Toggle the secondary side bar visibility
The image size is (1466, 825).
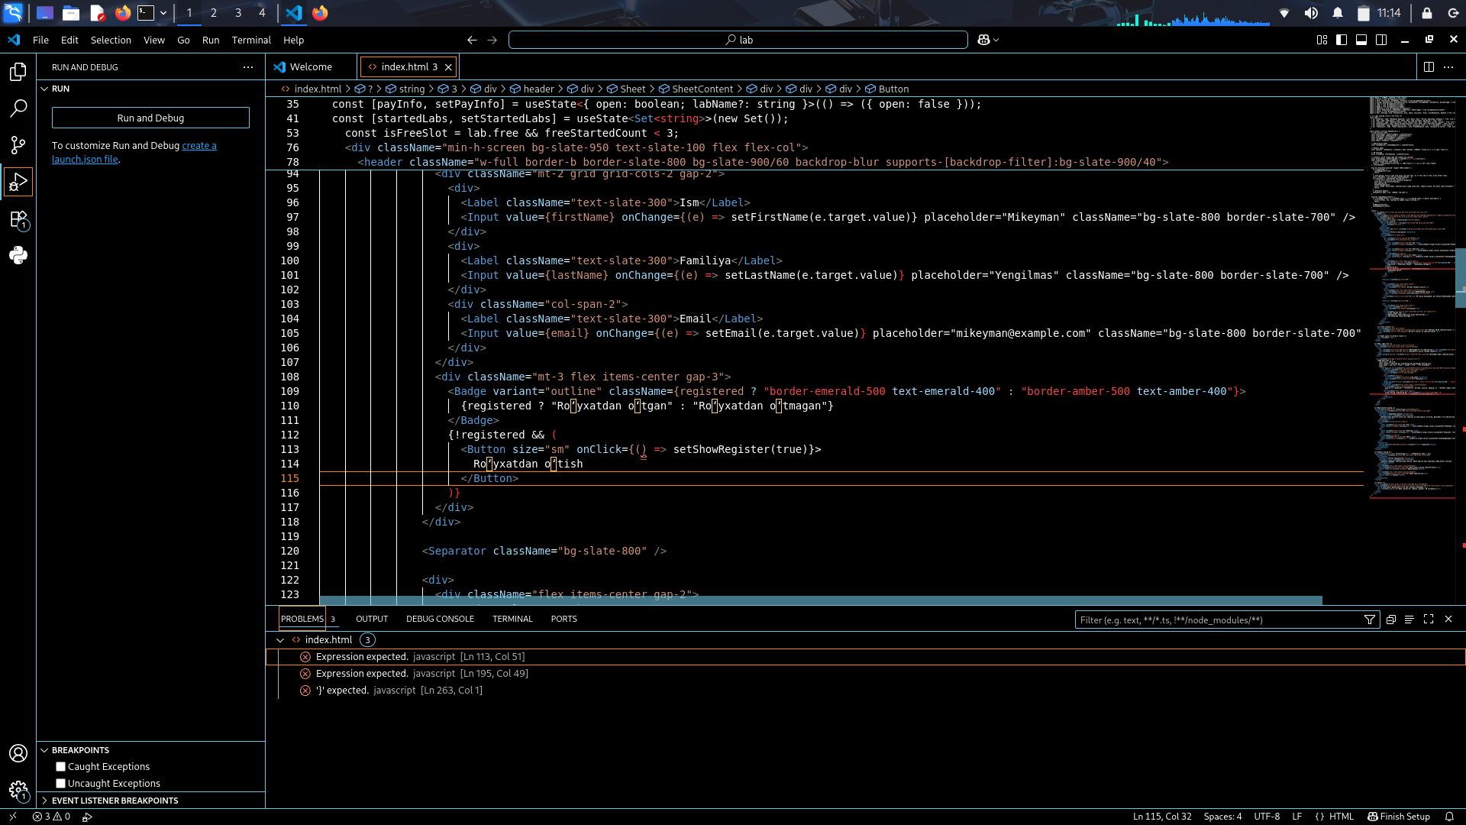coord(1381,40)
